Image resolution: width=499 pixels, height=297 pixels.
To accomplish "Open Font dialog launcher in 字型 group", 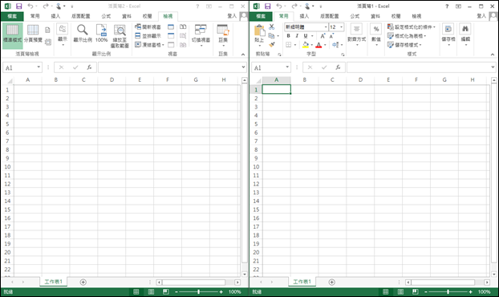I will click(343, 55).
